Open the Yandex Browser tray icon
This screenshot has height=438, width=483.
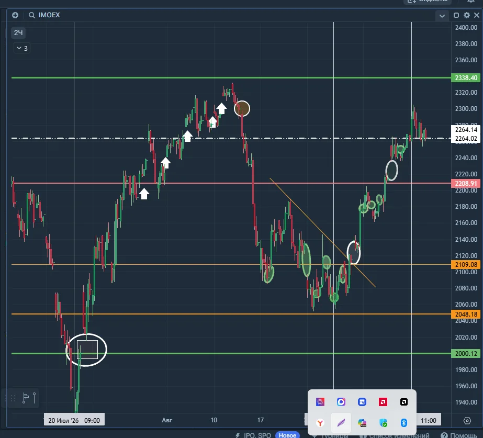[320, 423]
